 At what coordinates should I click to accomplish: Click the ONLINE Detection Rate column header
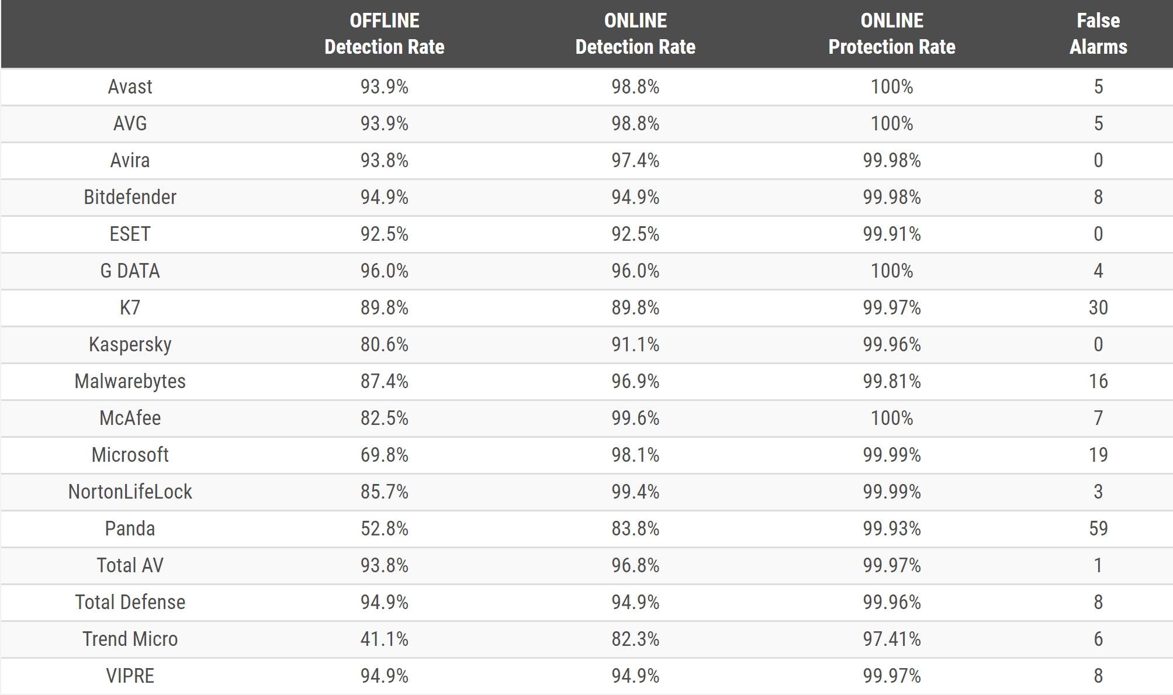click(635, 34)
